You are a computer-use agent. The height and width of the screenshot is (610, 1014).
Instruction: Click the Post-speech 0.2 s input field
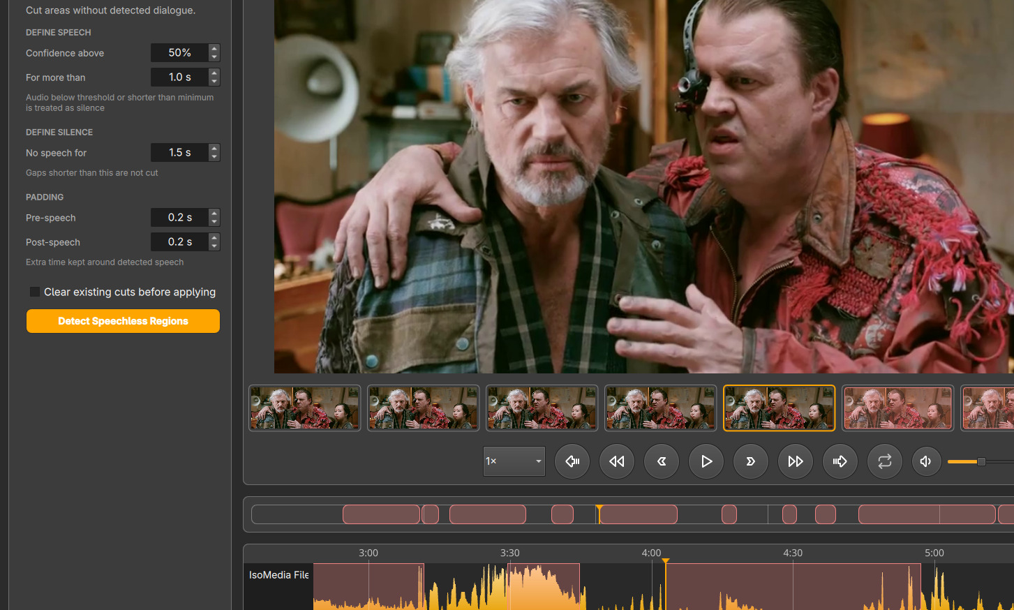pos(179,242)
